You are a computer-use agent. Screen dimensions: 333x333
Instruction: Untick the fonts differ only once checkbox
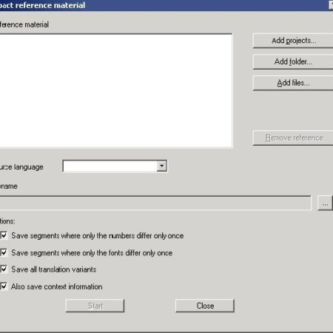pos(4,252)
